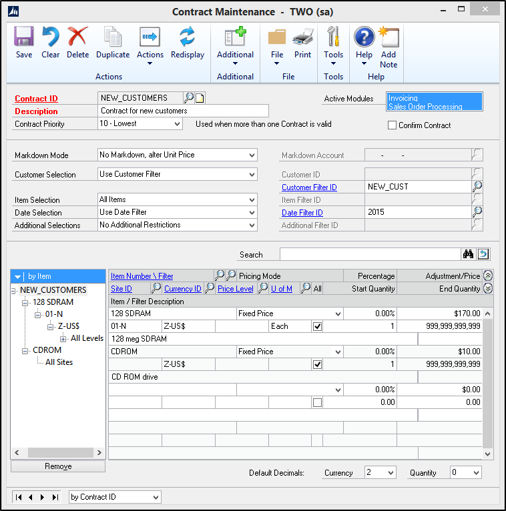Viewport: 506px width, 511px height.
Task: Click the Delete toolbar icon
Action: [77, 36]
